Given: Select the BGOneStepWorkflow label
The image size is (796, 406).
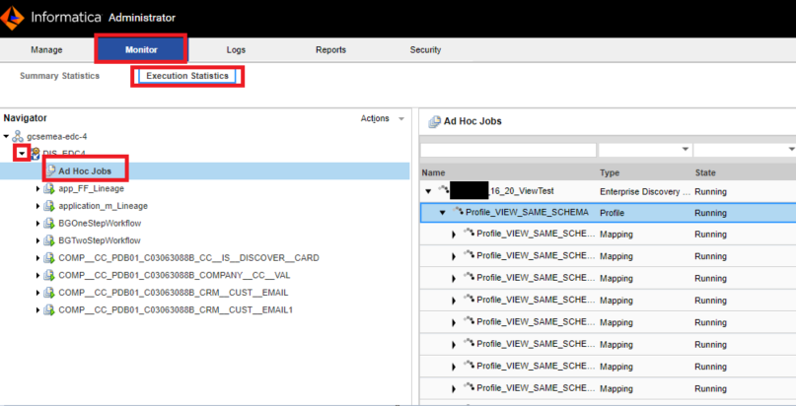Looking at the screenshot, I should pyautogui.click(x=100, y=223).
